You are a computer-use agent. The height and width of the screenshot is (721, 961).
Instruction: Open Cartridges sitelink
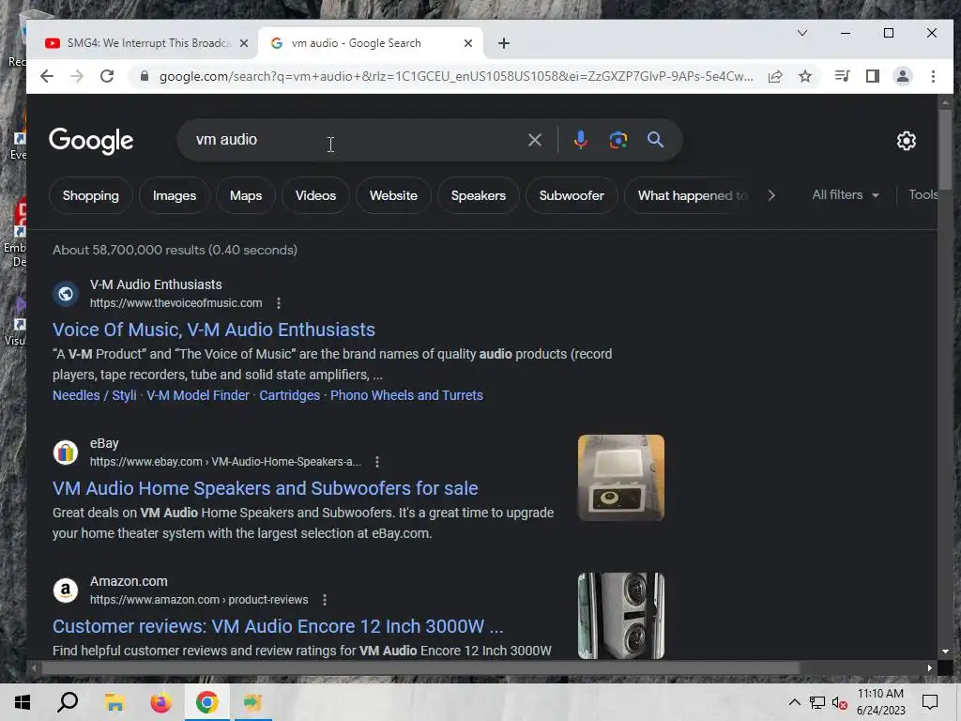point(289,395)
